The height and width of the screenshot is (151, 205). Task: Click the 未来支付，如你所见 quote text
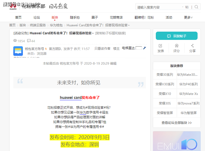pos(79,83)
